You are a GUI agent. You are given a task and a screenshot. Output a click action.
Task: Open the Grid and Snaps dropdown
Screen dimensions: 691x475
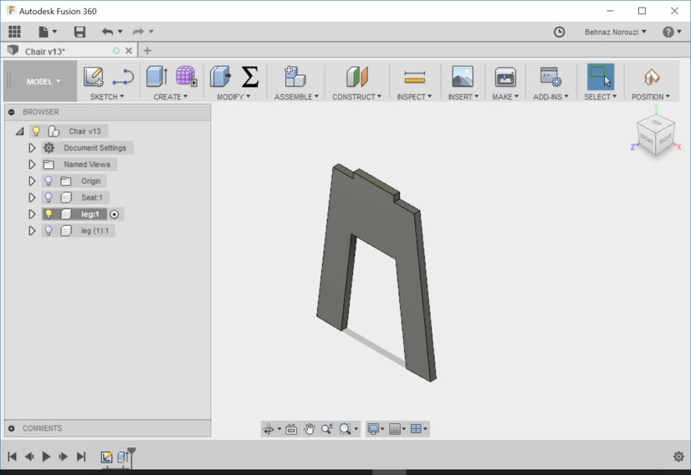pyautogui.click(x=397, y=429)
